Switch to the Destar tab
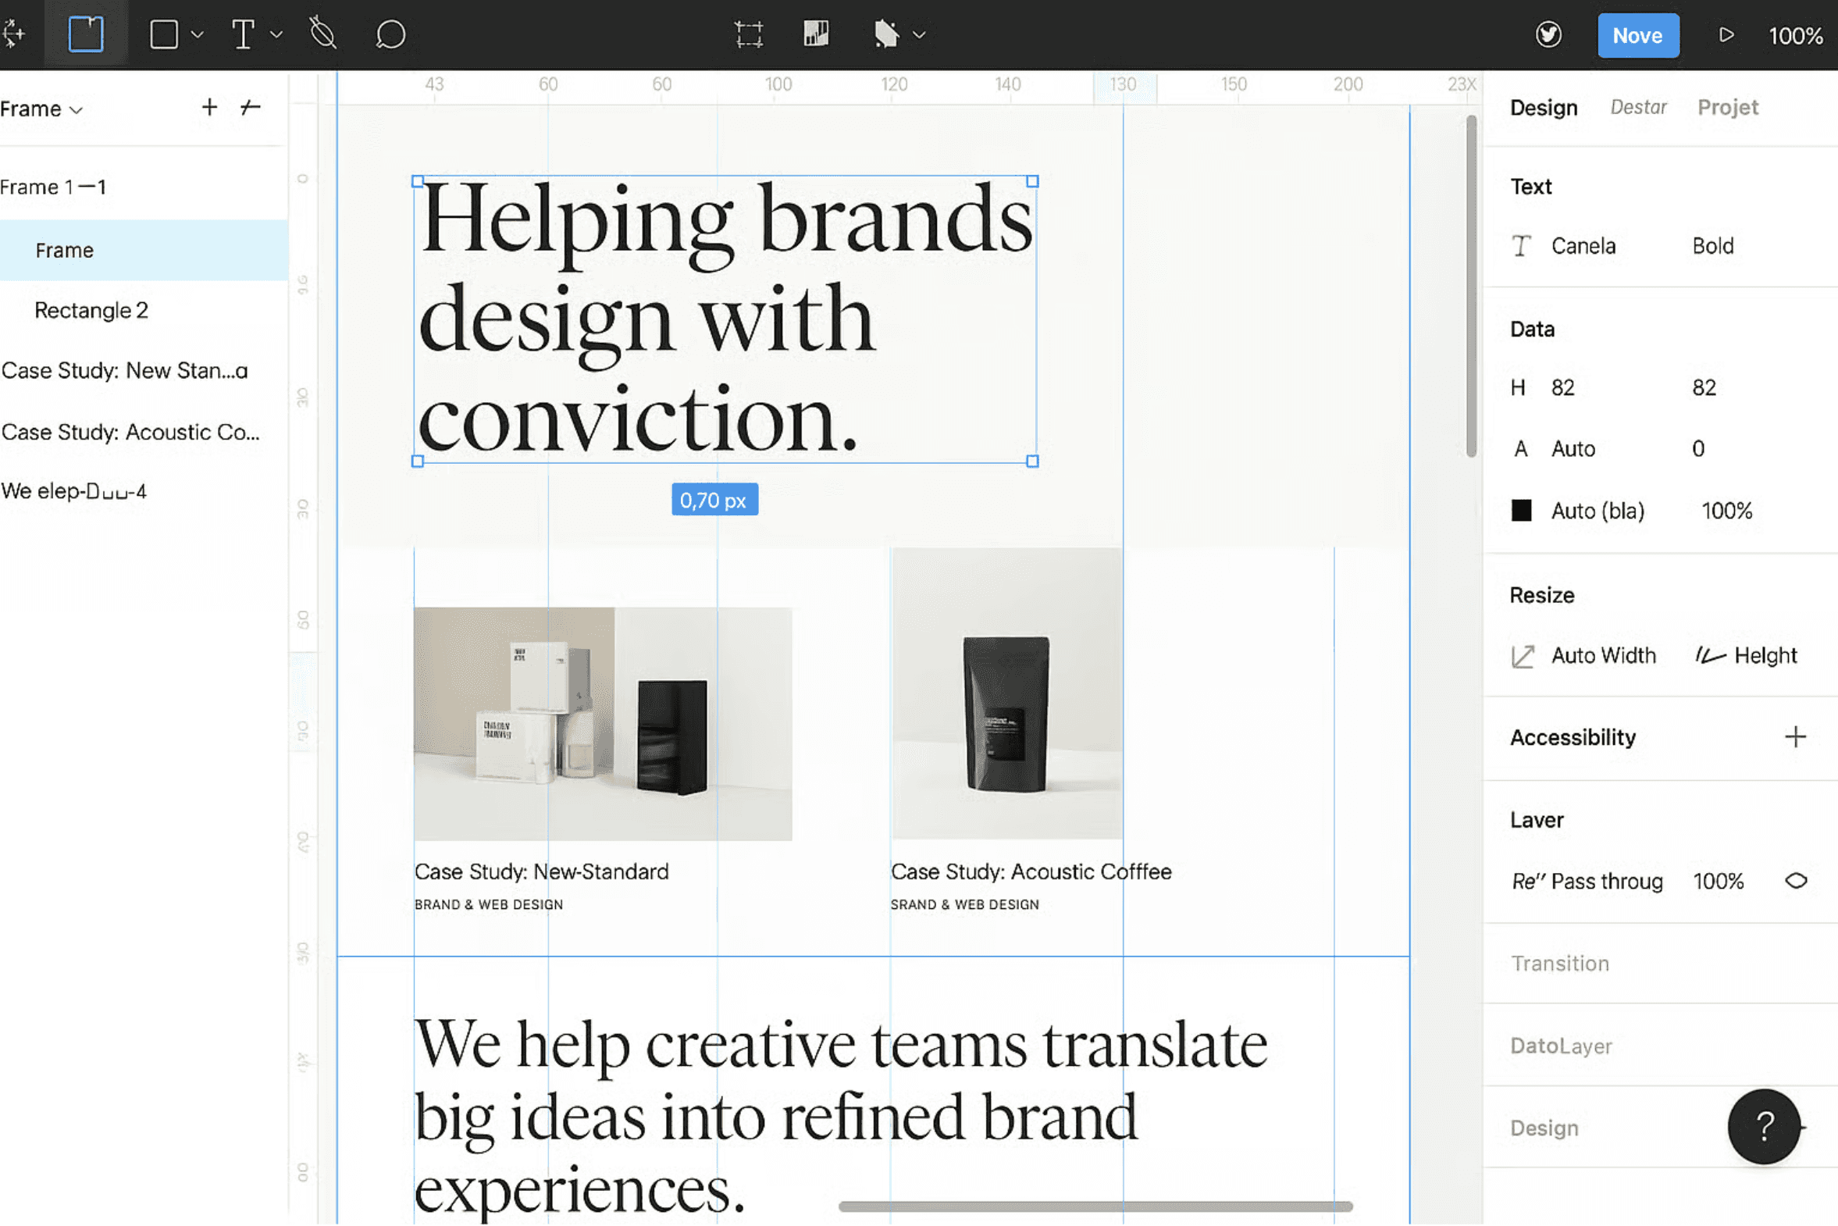1838x1226 pixels. coord(1638,107)
